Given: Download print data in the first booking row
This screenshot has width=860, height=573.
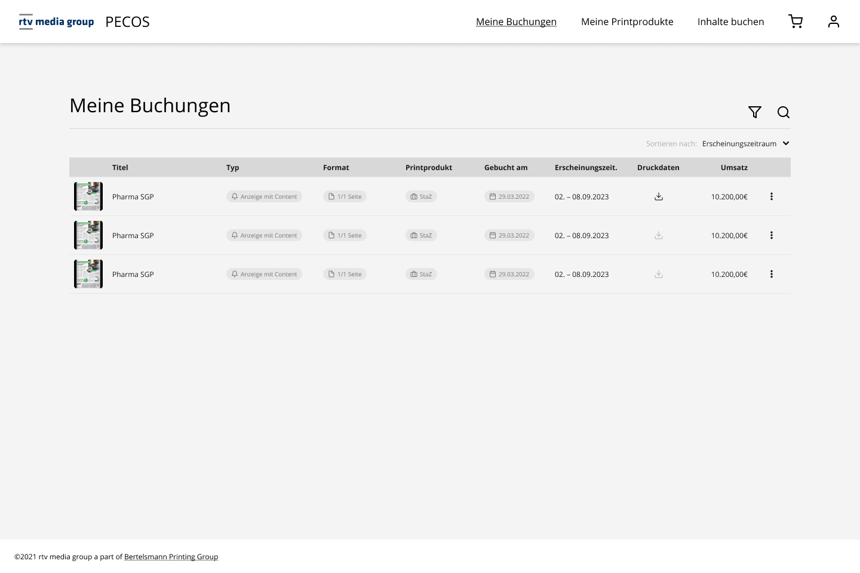Looking at the screenshot, I should tap(659, 196).
